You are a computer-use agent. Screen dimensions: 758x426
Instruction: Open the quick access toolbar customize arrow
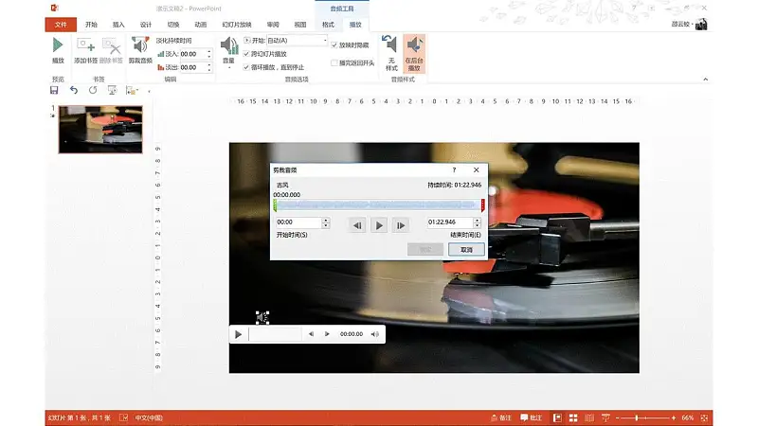point(149,91)
